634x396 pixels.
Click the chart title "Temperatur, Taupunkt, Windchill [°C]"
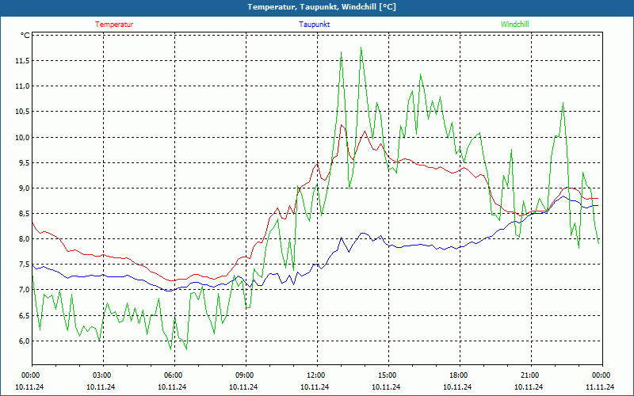pyautogui.click(x=317, y=7)
